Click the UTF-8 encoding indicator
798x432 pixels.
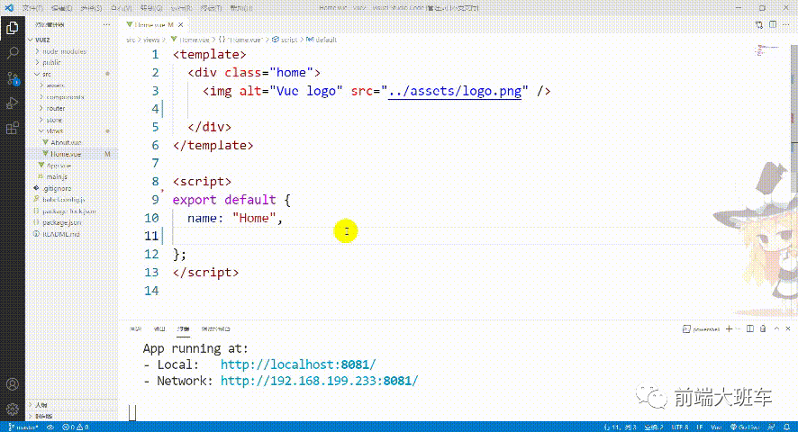(x=680, y=427)
